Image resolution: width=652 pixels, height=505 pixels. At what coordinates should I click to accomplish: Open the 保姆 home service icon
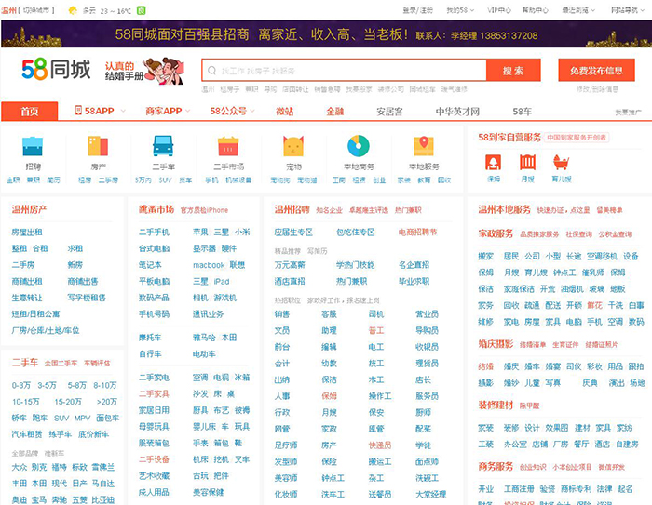(494, 163)
